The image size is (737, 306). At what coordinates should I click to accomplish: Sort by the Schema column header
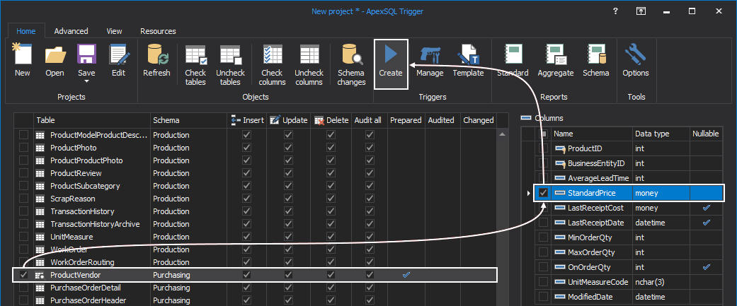click(188, 120)
